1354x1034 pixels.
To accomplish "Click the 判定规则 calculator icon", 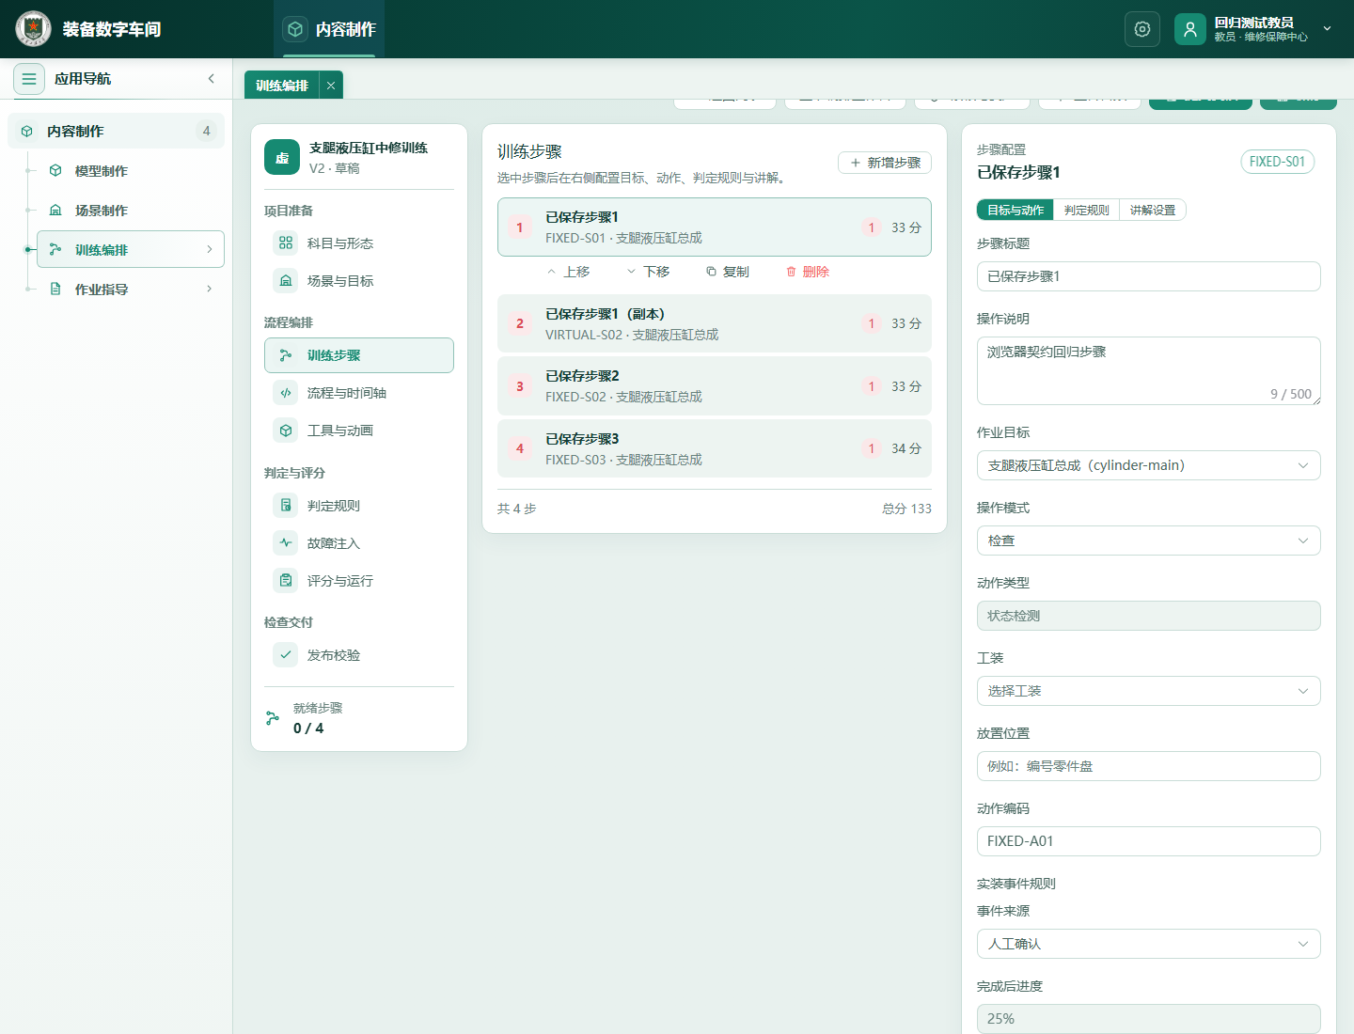I will 286,506.
